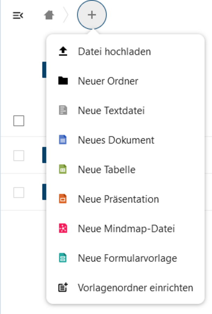The height and width of the screenshot is (314, 212).
Task: Click the upload arrow icon
Action: tap(63, 51)
